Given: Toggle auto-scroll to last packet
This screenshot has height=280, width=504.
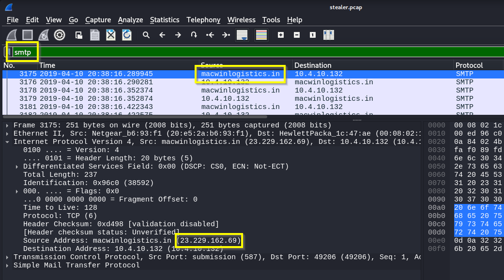Looking at the screenshot, I should pyautogui.click(x=242, y=35).
